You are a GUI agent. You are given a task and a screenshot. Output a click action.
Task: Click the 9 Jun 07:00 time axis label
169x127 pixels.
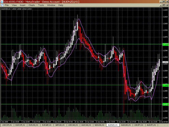[x=36, y=122]
